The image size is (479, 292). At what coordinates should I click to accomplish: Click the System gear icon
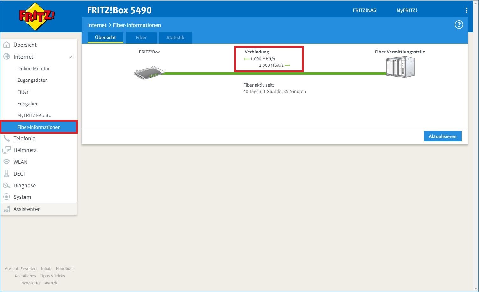click(6, 197)
